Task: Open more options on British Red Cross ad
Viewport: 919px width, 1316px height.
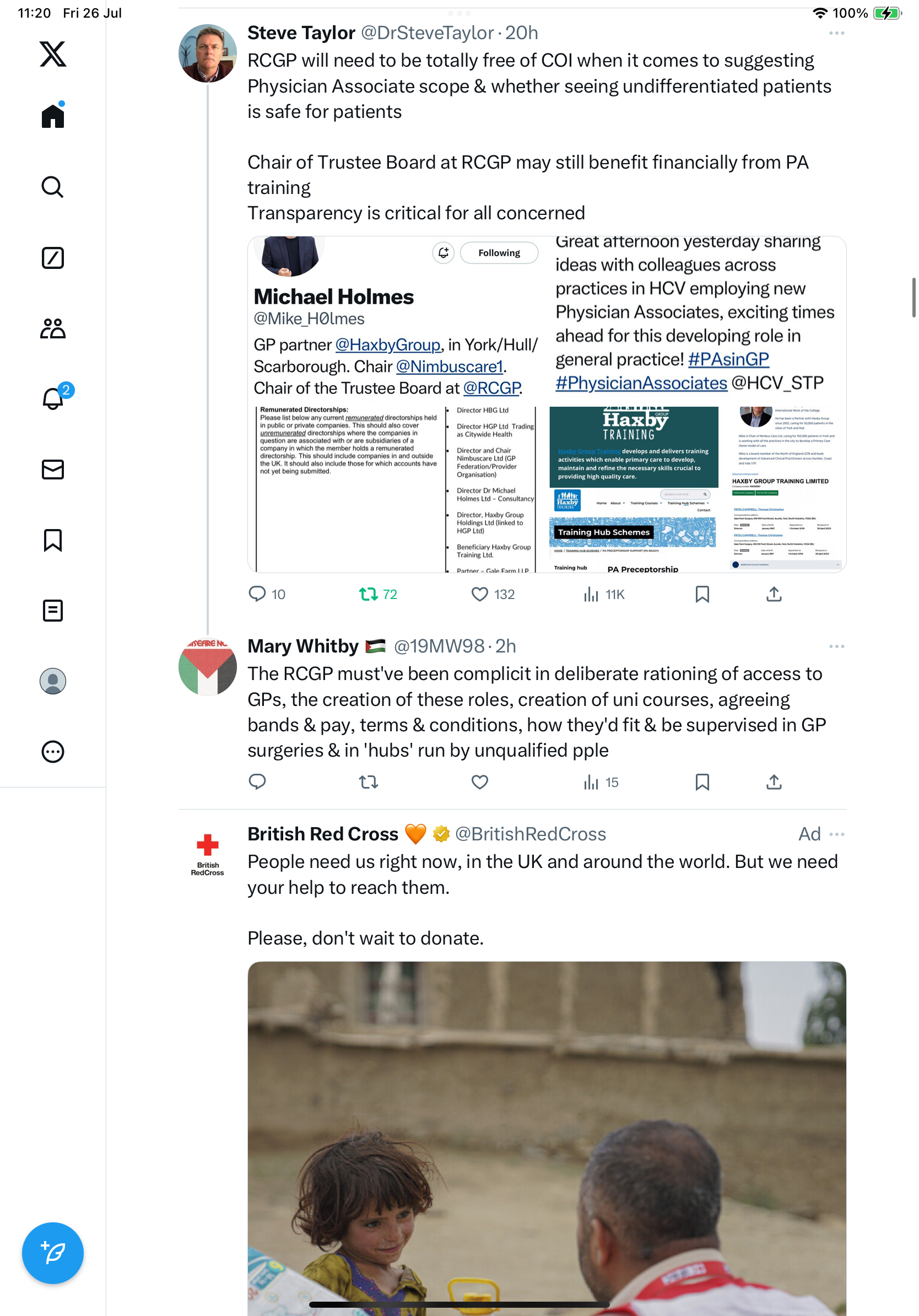Action: point(836,834)
